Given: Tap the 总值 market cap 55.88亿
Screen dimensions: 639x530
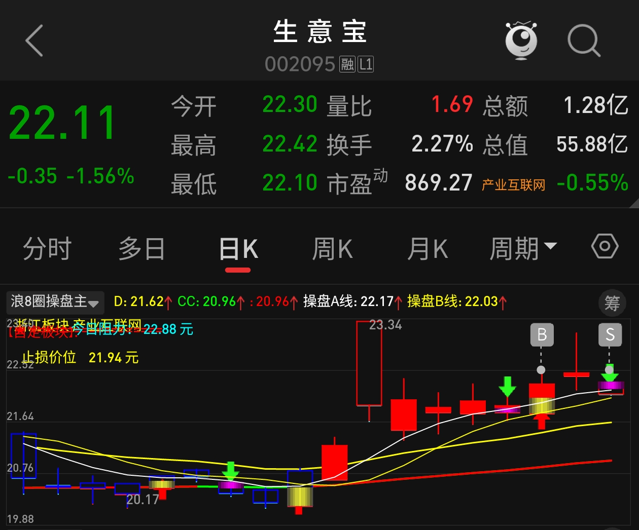Looking at the screenshot, I should pyautogui.click(x=592, y=144).
